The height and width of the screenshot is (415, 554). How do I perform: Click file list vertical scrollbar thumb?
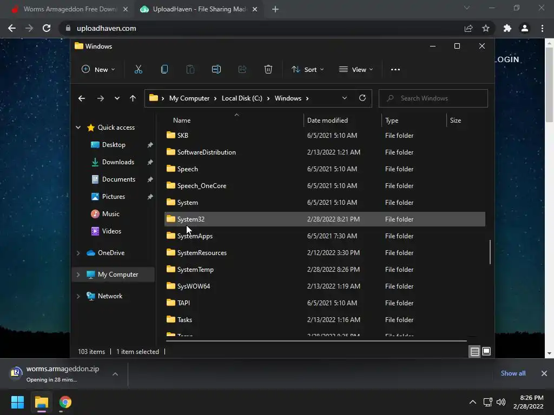pyautogui.click(x=490, y=252)
